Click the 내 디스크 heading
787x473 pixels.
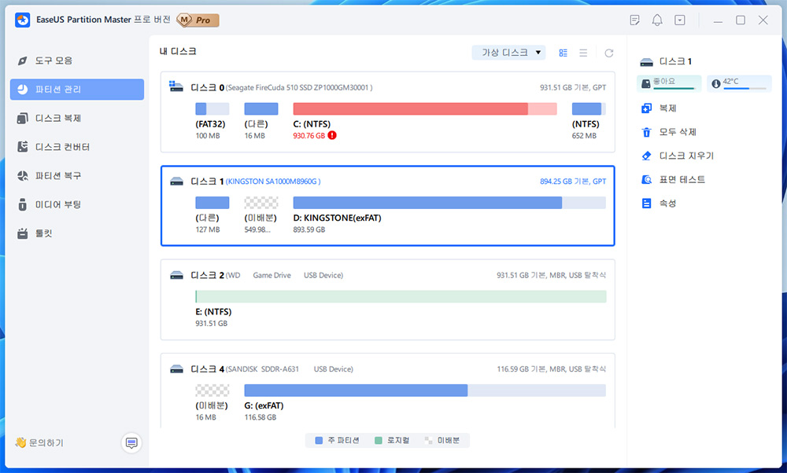[178, 51]
